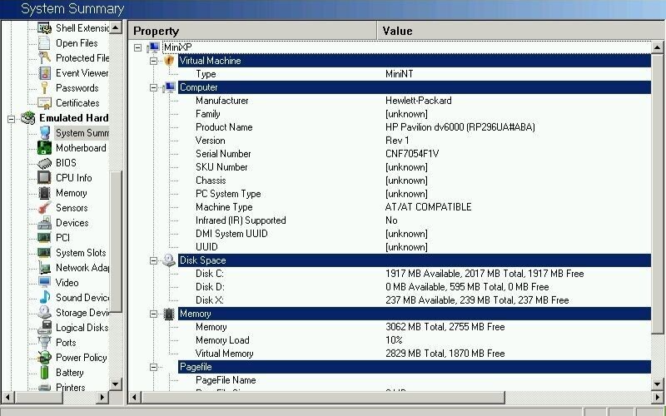This screenshot has width=666, height=416.
Task: Click the property list down scroll arrow
Action: click(657, 384)
